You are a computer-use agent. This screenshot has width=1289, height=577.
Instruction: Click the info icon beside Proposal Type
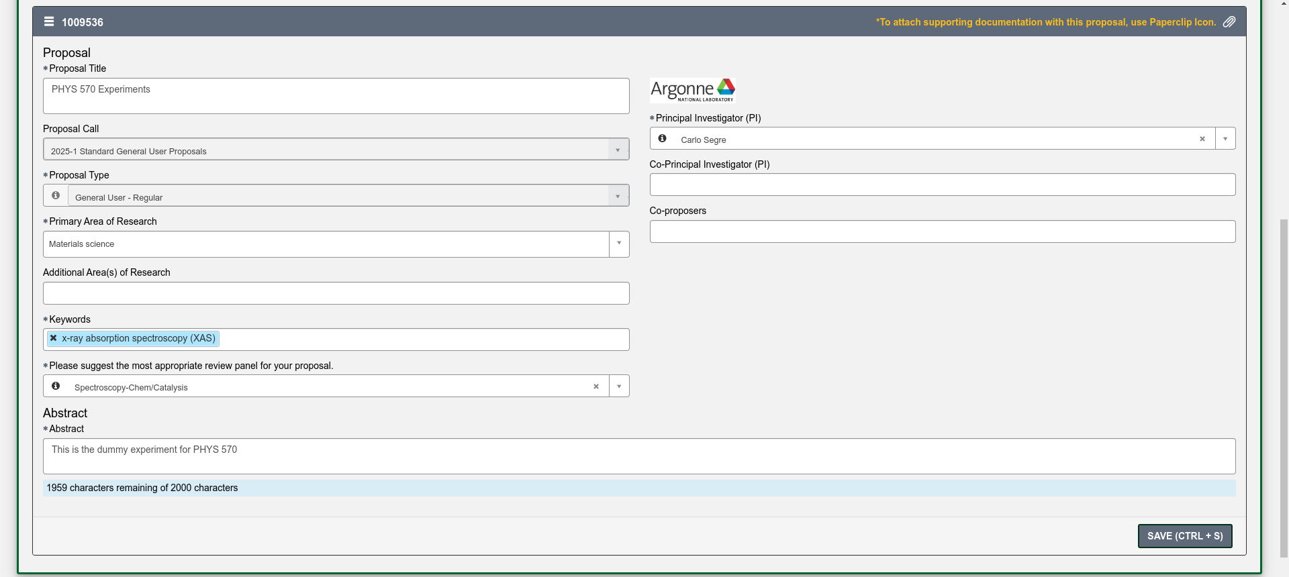(56, 195)
